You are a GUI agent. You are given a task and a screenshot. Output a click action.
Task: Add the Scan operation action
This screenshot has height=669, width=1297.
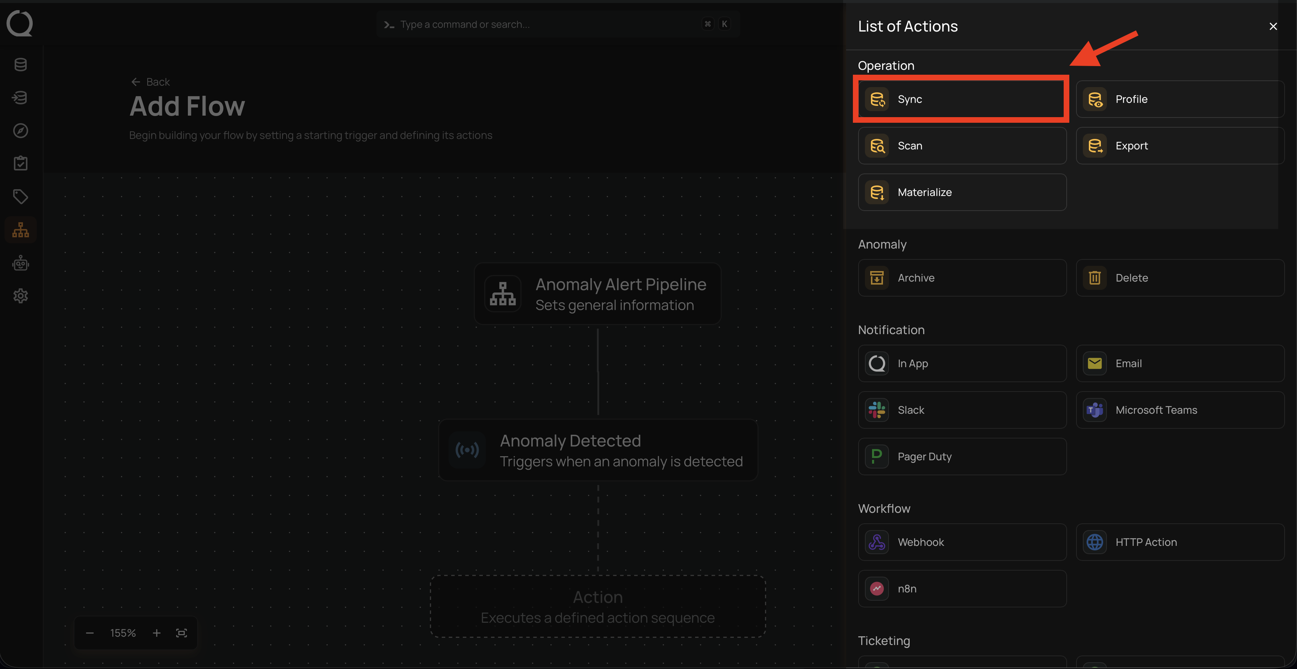tap(961, 146)
